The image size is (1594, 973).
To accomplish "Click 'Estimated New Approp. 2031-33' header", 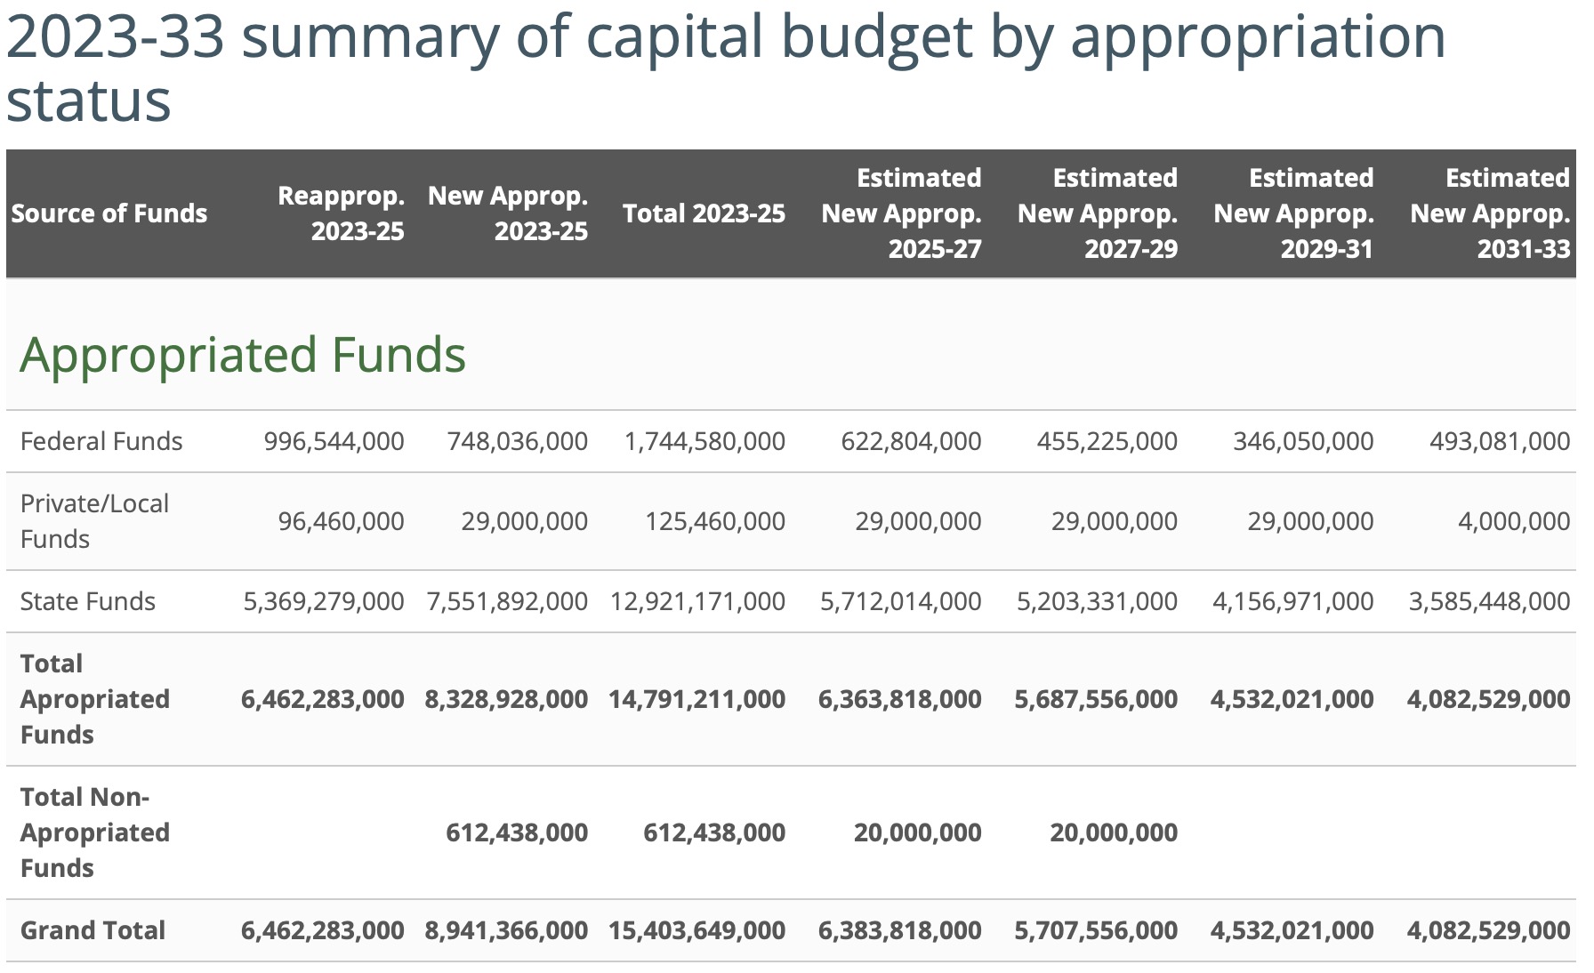I will point(1490,213).
